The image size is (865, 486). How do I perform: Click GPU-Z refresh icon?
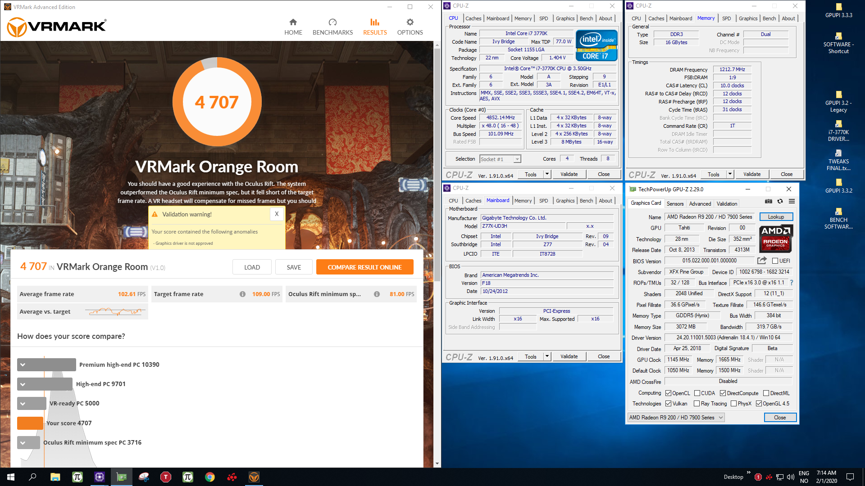pyautogui.click(x=780, y=202)
